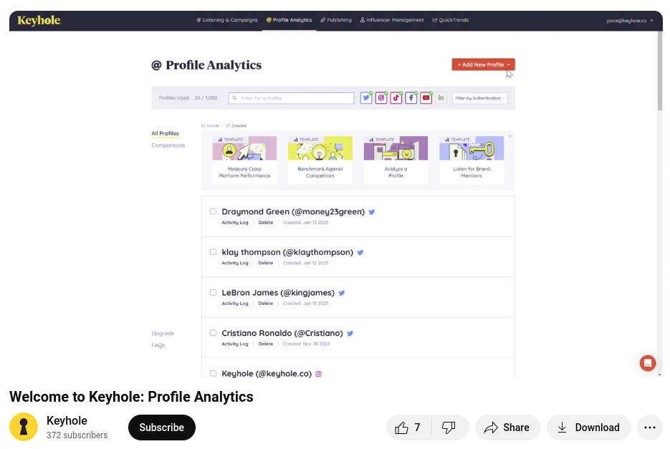Go to Listening & Campaigns tab
Screen dimensions: 670x449
point(227,20)
